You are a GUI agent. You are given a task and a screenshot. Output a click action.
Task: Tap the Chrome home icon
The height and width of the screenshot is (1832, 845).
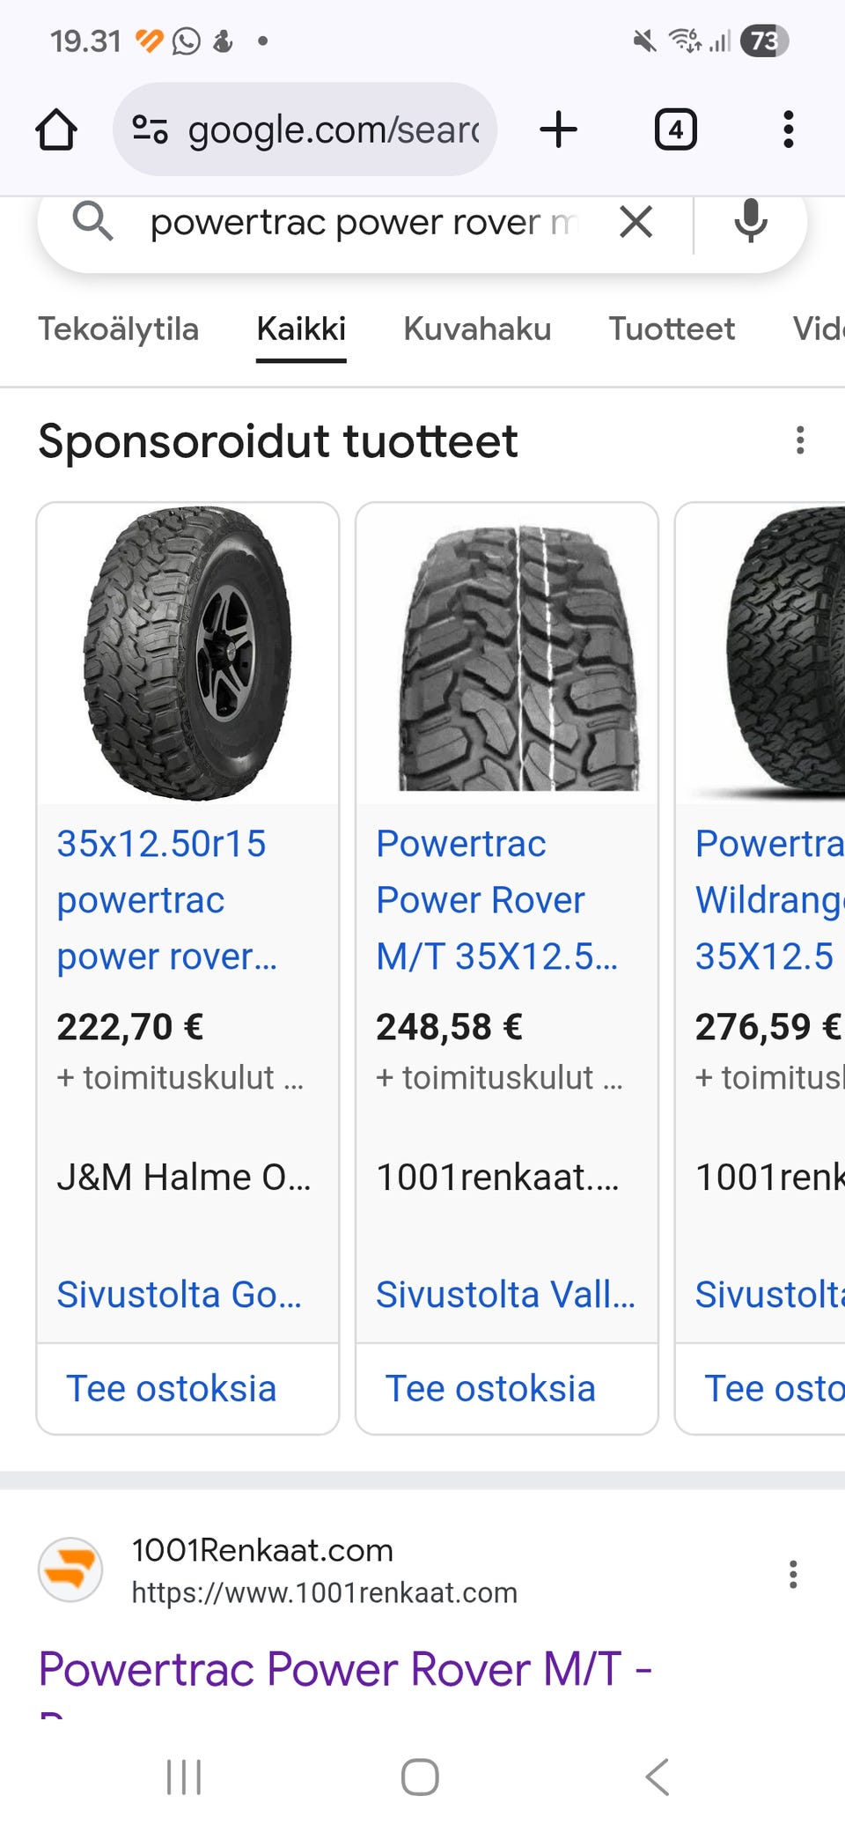coord(56,130)
